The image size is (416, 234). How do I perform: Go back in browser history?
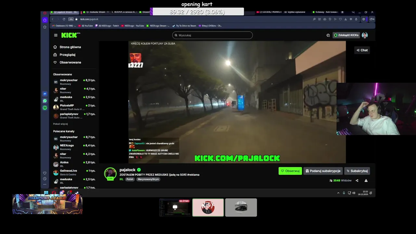[53, 19]
